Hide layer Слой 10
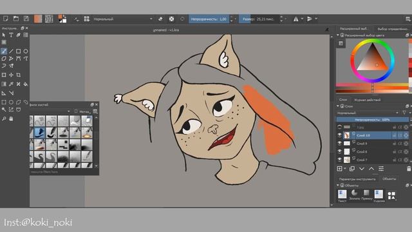This screenshot has width=412, height=232. (x=339, y=135)
